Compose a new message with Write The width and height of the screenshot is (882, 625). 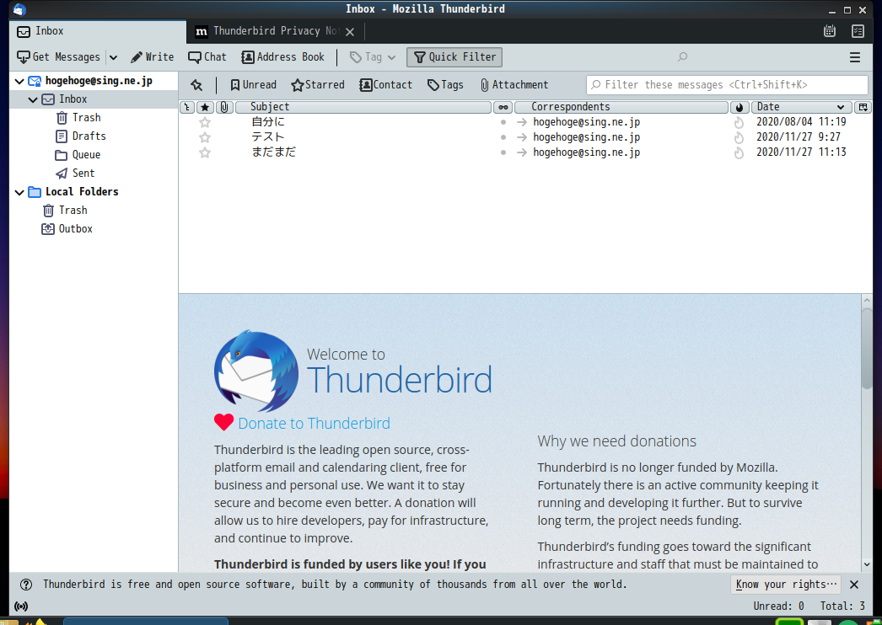click(152, 56)
